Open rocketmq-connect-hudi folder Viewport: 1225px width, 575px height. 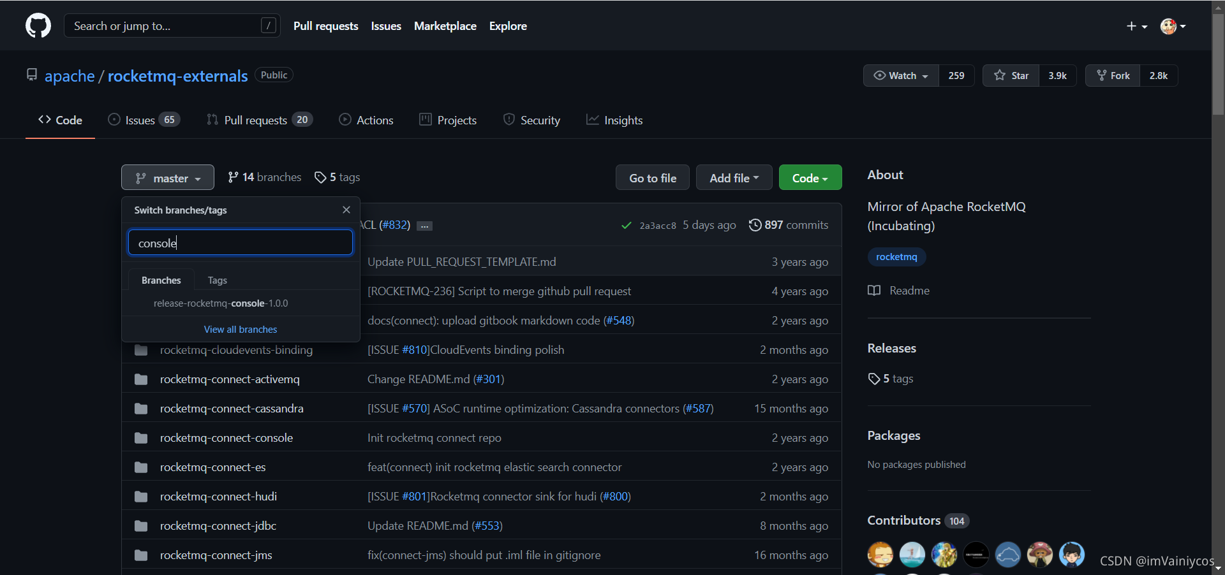[x=218, y=497]
